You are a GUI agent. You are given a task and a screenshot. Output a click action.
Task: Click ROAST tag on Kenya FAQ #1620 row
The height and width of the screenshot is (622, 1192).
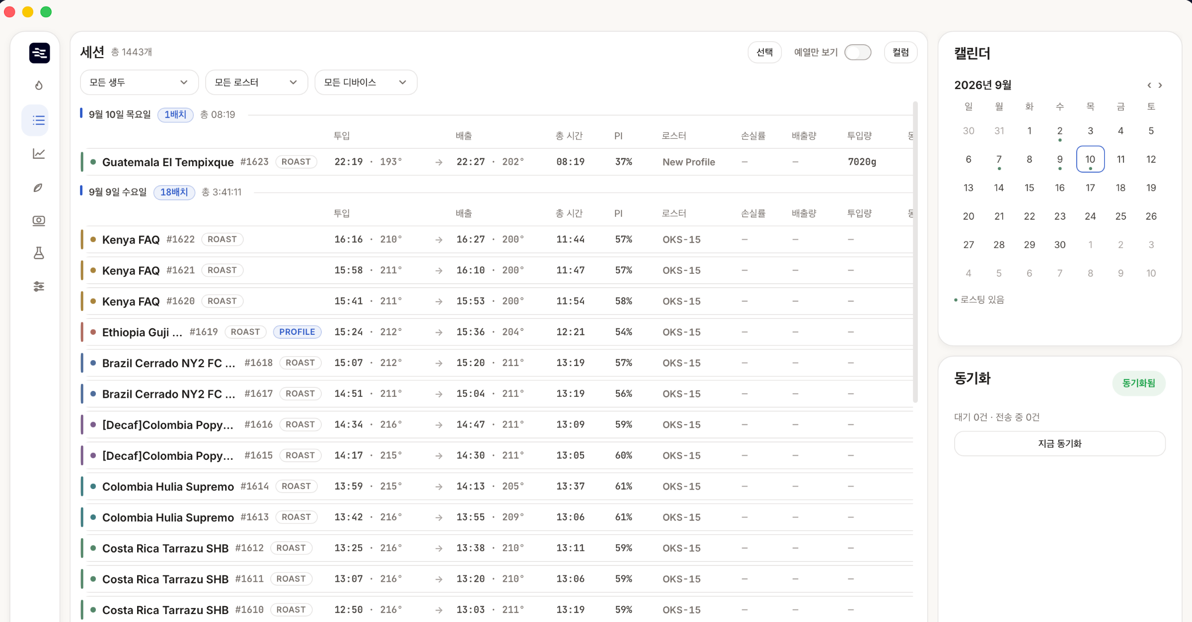222,301
